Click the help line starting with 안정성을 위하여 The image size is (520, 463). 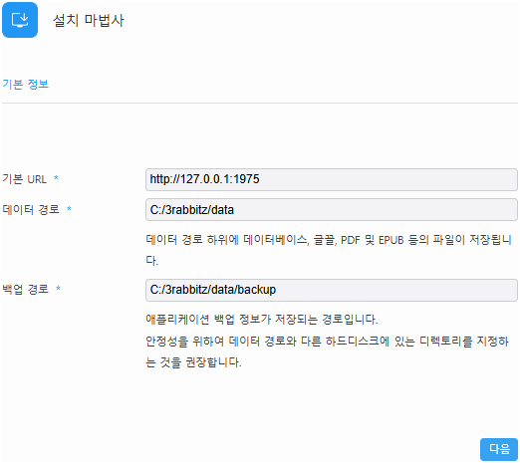[327, 342]
